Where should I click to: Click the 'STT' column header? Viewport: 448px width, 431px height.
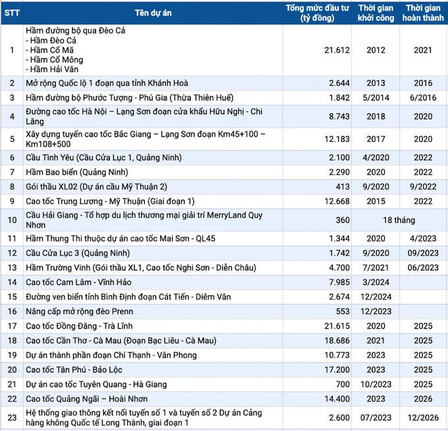point(12,13)
